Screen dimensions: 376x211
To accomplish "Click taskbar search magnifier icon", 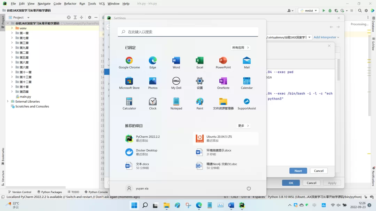I will [145, 205].
